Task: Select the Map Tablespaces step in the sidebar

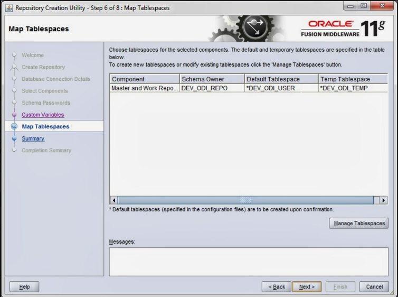Action: pyautogui.click(x=45, y=126)
